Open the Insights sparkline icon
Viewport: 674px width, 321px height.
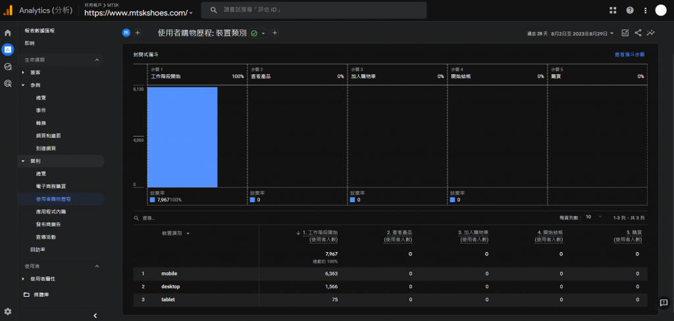651,33
